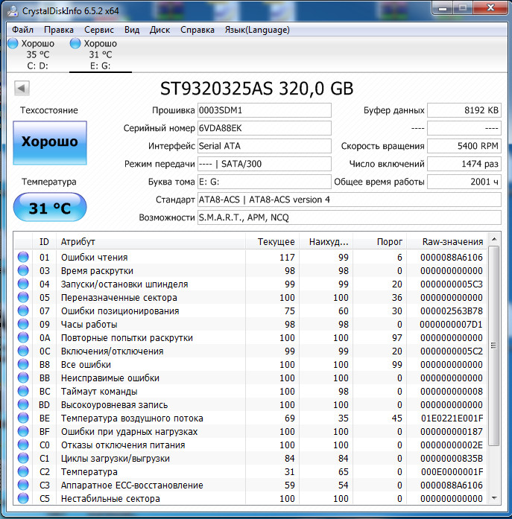Click status icon for Все ошибки row
The width and height of the screenshot is (512, 519).
23,364
